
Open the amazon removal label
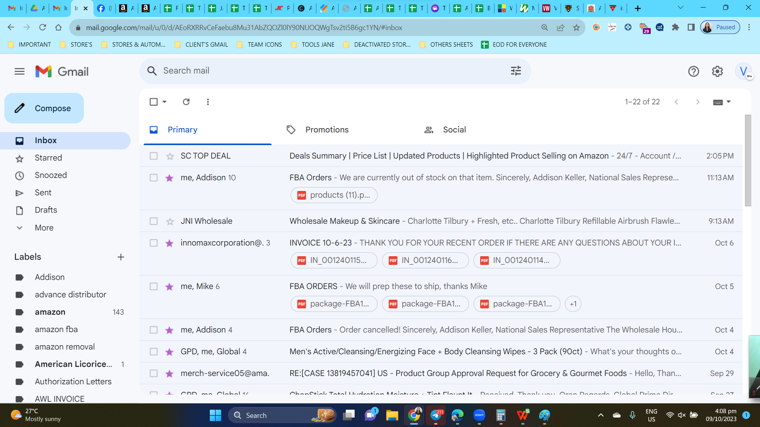click(x=66, y=347)
